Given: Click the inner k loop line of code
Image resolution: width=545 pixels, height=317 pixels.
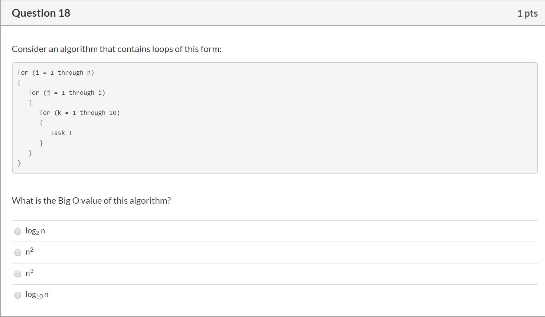Looking at the screenshot, I should pos(79,112).
